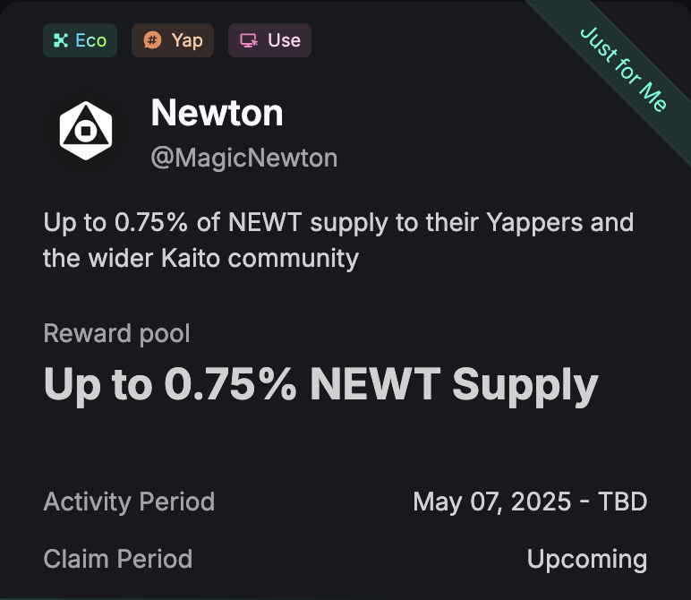Click the Upcoming claim status
This screenshot has height=600, width=691.
(587, 560)
